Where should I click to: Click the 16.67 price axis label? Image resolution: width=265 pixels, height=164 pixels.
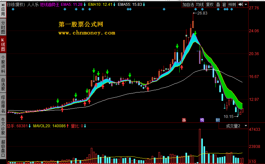pyautogui.click(x=254, y=77)
